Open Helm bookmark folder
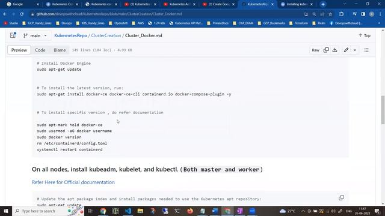385x216 pixels. [x=319, y=23]
